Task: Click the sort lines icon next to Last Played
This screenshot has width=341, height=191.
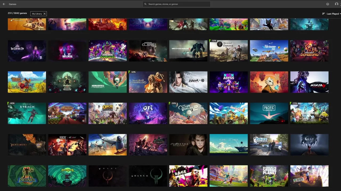Action: (324, 14)
